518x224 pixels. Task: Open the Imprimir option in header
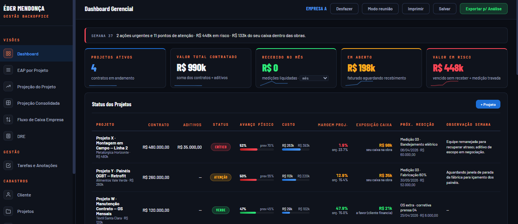pos(416,9)
